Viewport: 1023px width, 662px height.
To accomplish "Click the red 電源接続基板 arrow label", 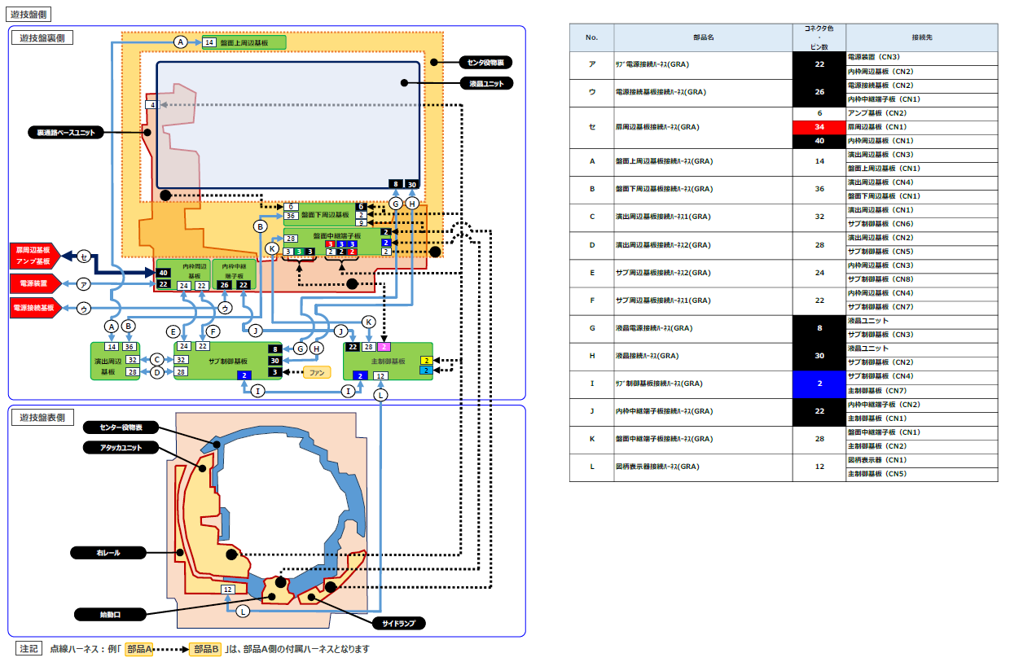I will click(34, 308).
